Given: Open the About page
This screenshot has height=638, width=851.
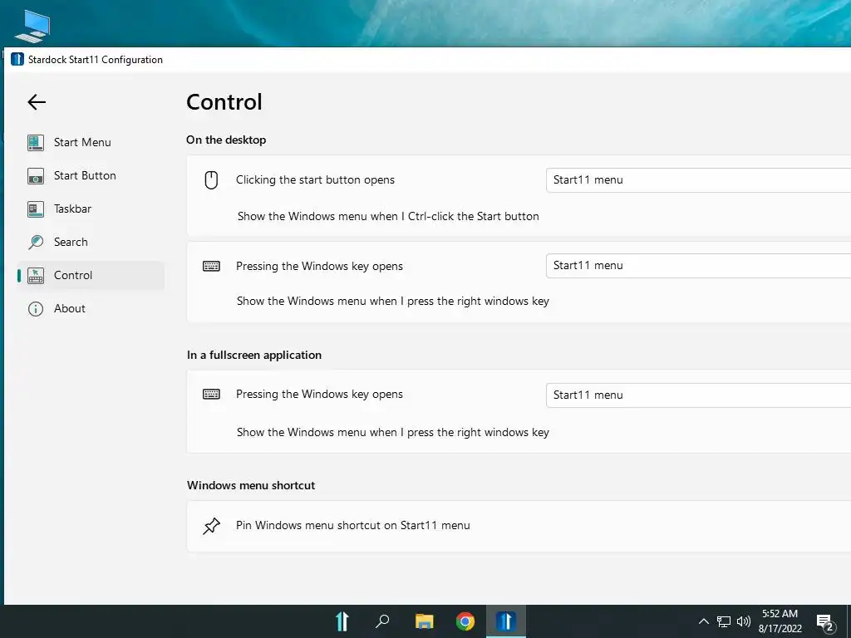Looking at the screenshot, I should click(91, 309).
